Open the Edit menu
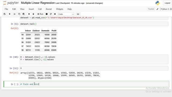Viewport: 172px width, 97px height. click(x=14, y=9)
